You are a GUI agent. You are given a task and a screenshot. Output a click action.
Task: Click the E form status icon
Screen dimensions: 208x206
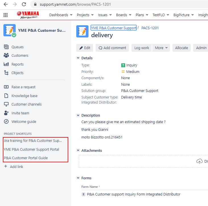click(x=83, y=194)
